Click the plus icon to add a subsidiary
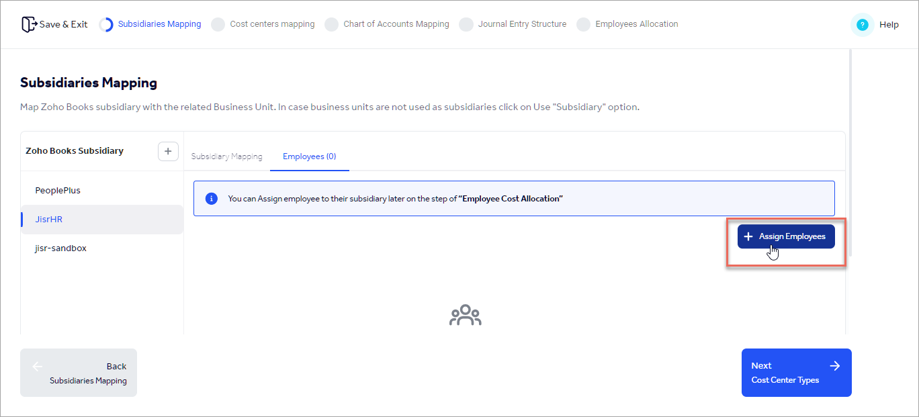The height and width of the screenshot is (417, 919). pos(168,151)
